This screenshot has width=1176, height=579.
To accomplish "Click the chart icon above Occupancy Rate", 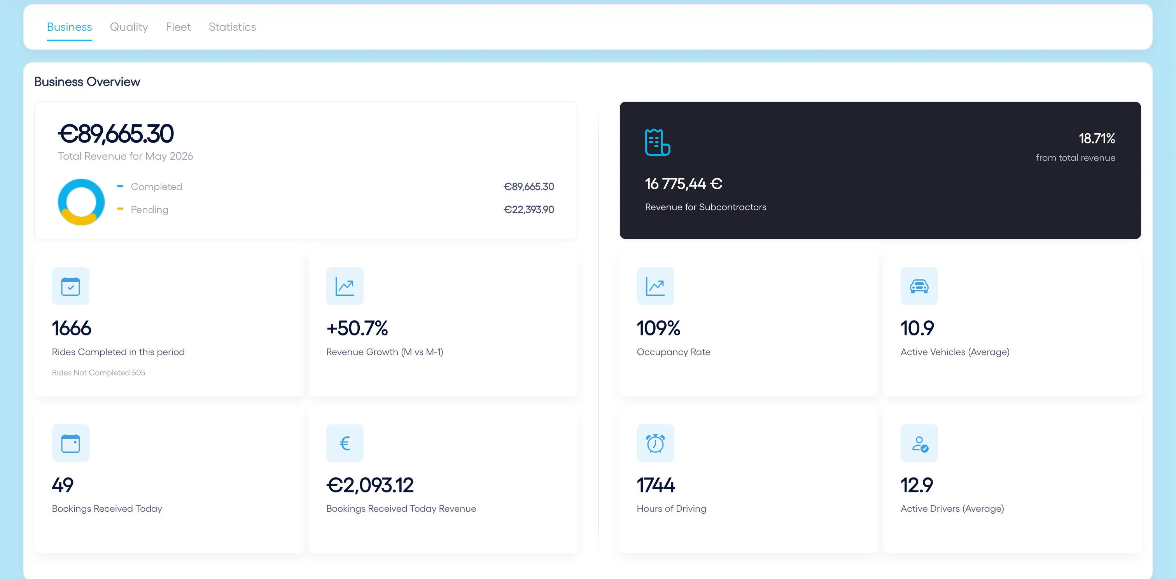I will (x=655, y=286).
